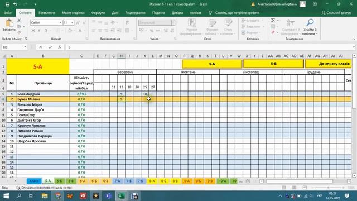The height and width of the screenshot is (201, 357).
Task: Open font size dropdown 11
Action: click(72, 23)
